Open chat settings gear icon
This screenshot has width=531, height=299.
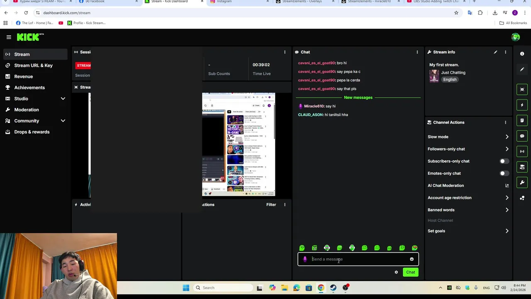[396, 272]
